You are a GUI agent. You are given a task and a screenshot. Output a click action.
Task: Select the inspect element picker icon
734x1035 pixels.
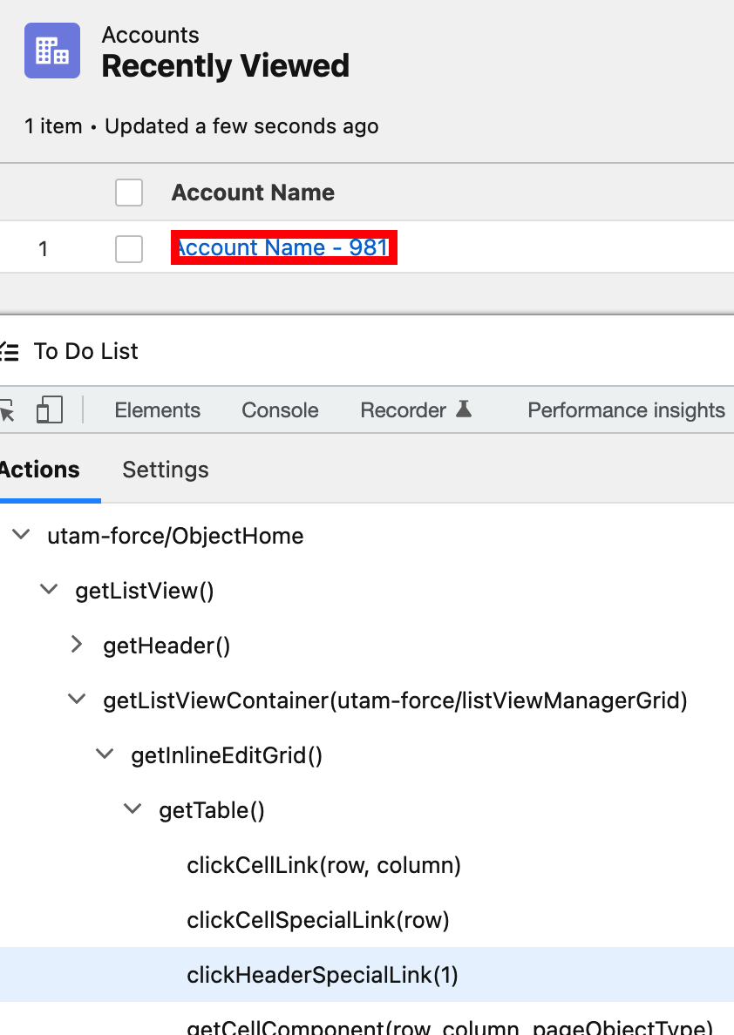pyautogui.click(x=6, y=409)
